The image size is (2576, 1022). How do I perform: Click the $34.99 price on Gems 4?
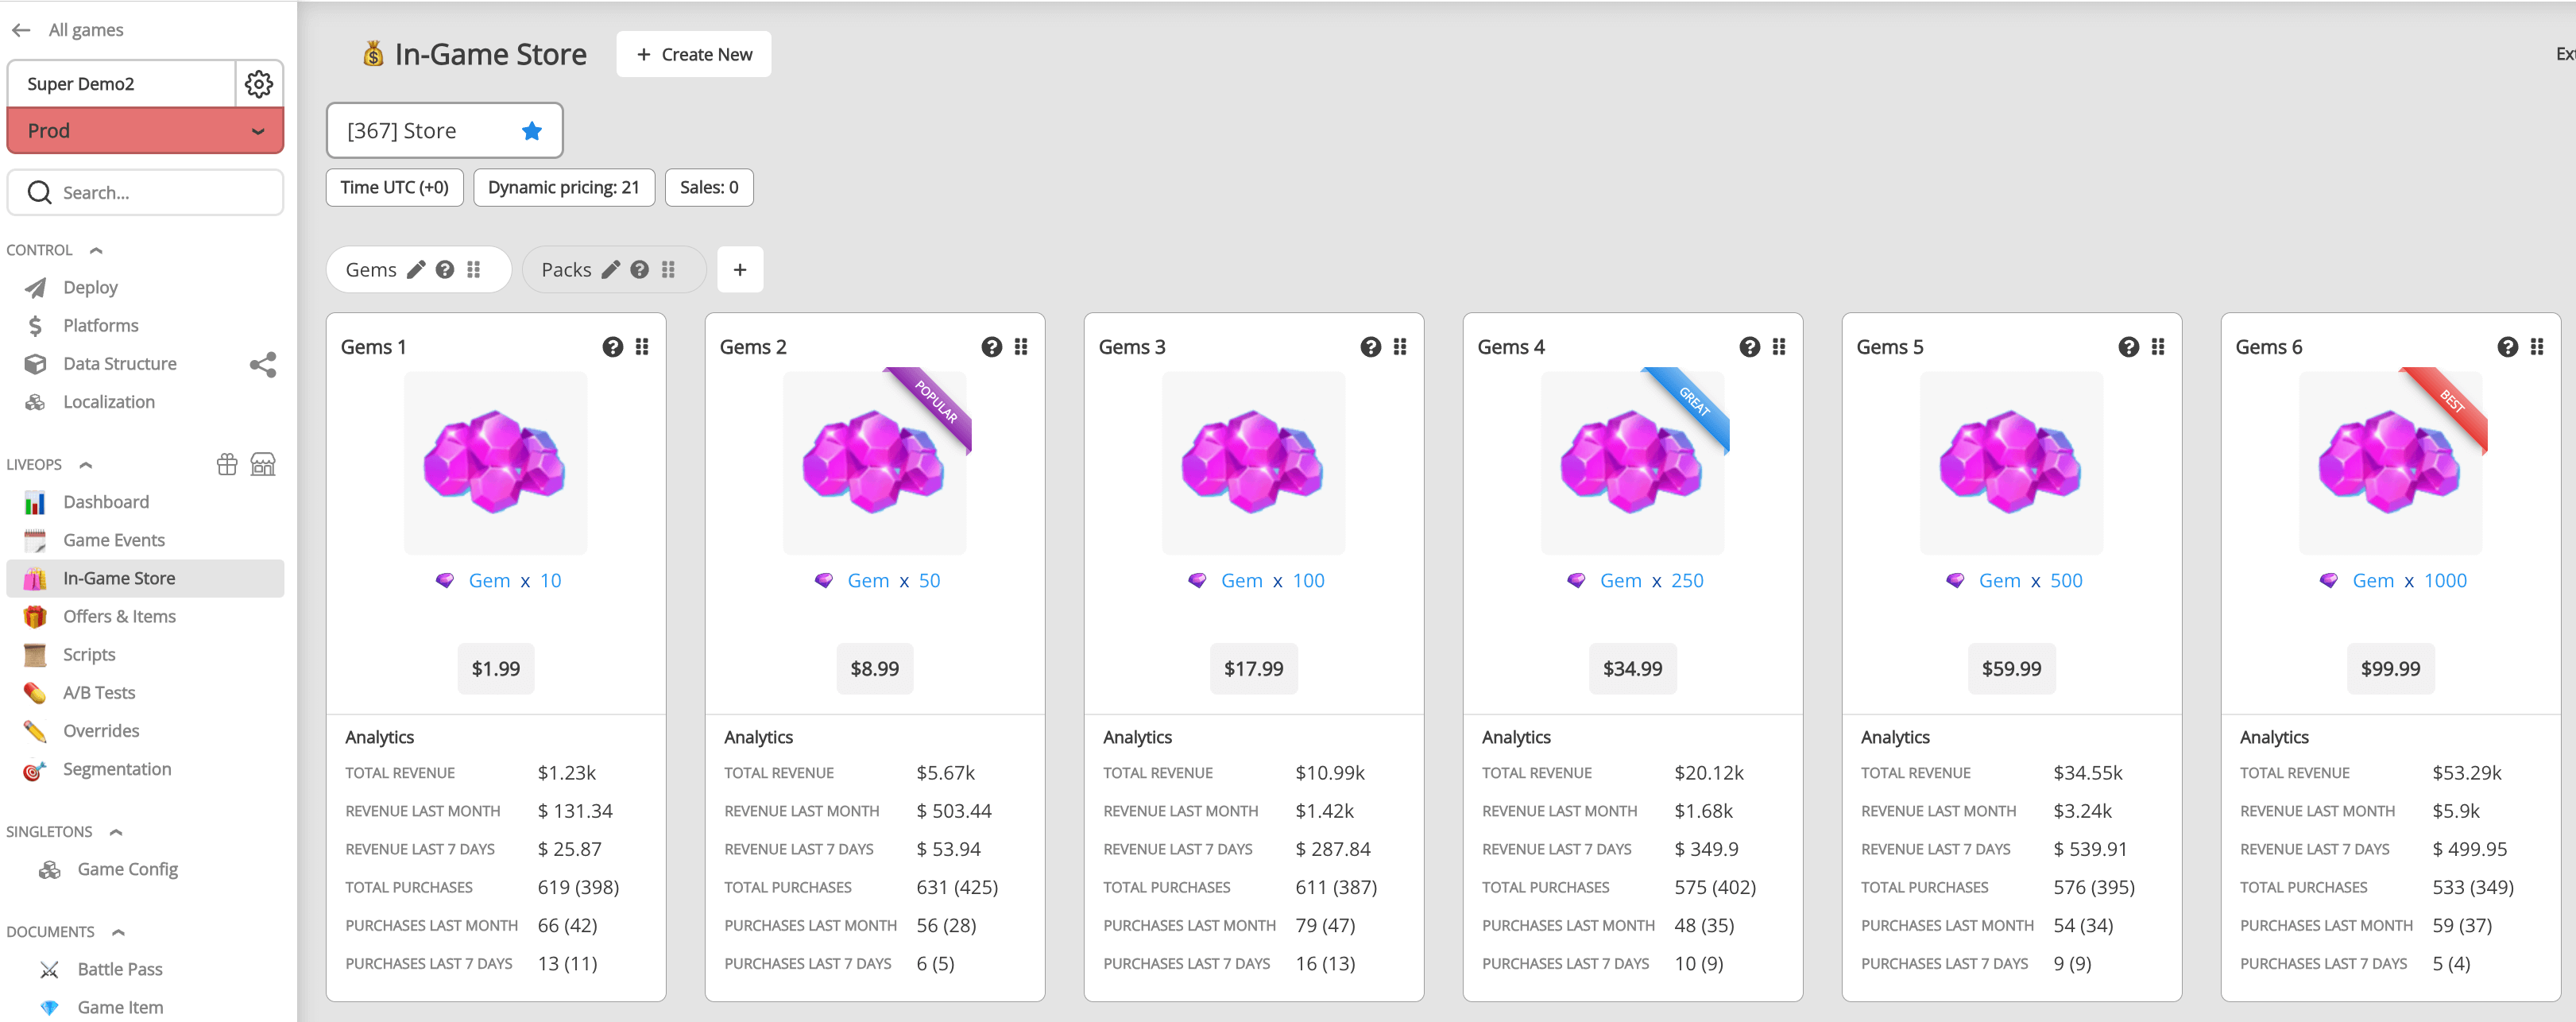(x=1632, y=669)
